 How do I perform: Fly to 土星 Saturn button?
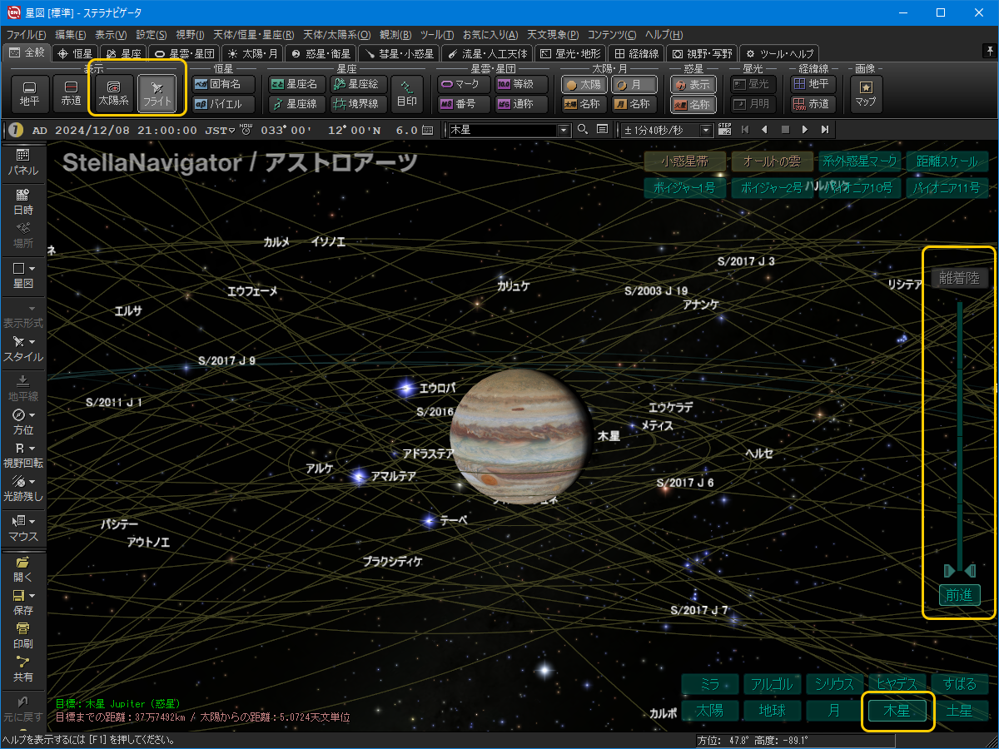click(960, 711)
